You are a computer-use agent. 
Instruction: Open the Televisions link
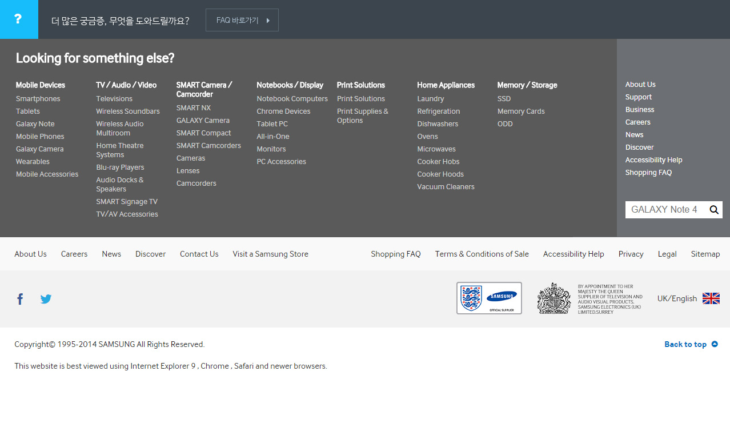[114, 99]
